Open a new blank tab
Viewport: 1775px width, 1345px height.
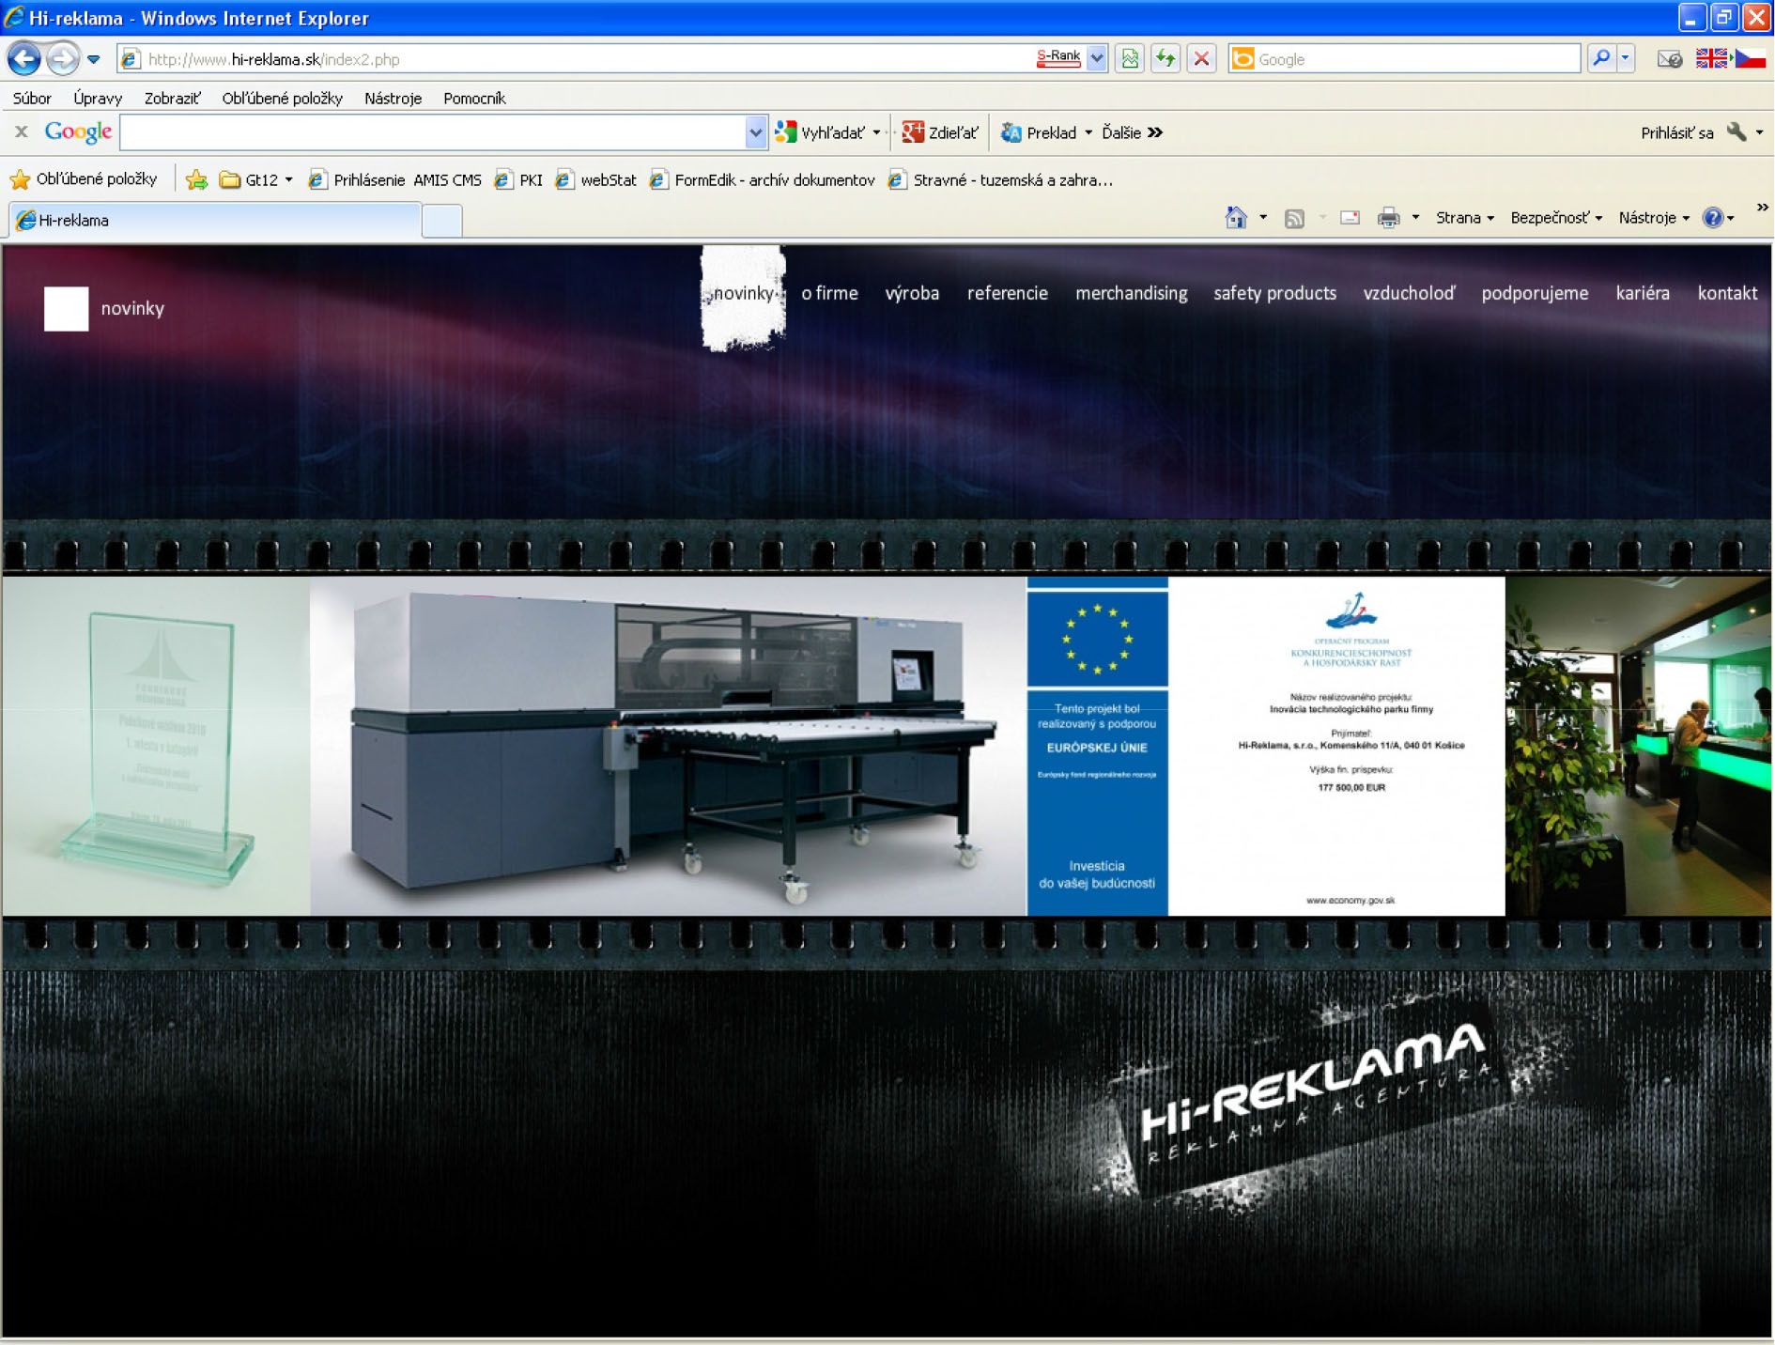(441, 221)
